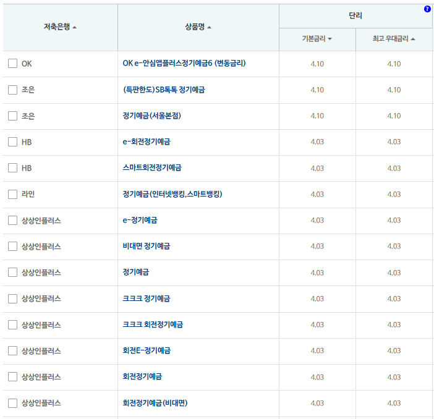This screenshot has width=434, height=419.
Task: Open 스마트회전정기예금 product link
Action: click(x=152, y=167)
